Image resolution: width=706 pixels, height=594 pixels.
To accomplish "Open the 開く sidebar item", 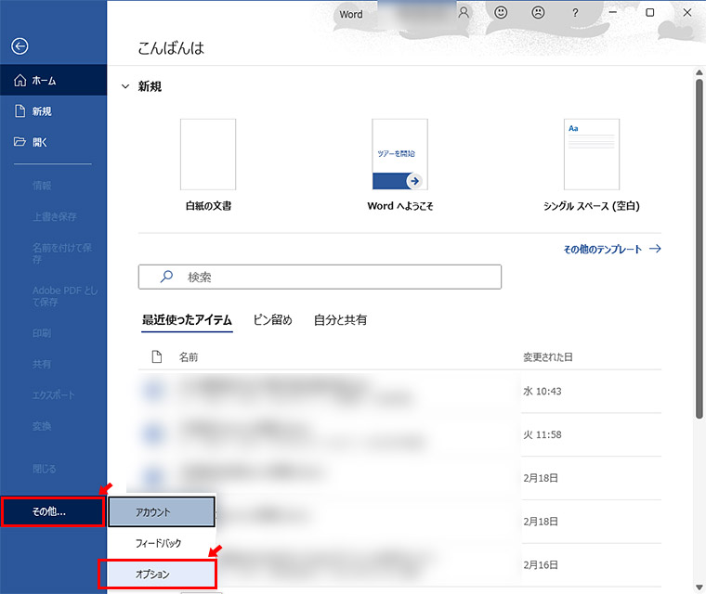I will [53, 142].
